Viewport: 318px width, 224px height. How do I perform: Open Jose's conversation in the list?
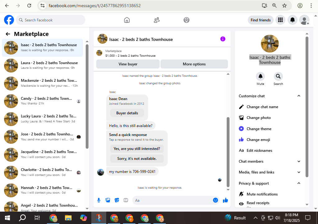42,137
